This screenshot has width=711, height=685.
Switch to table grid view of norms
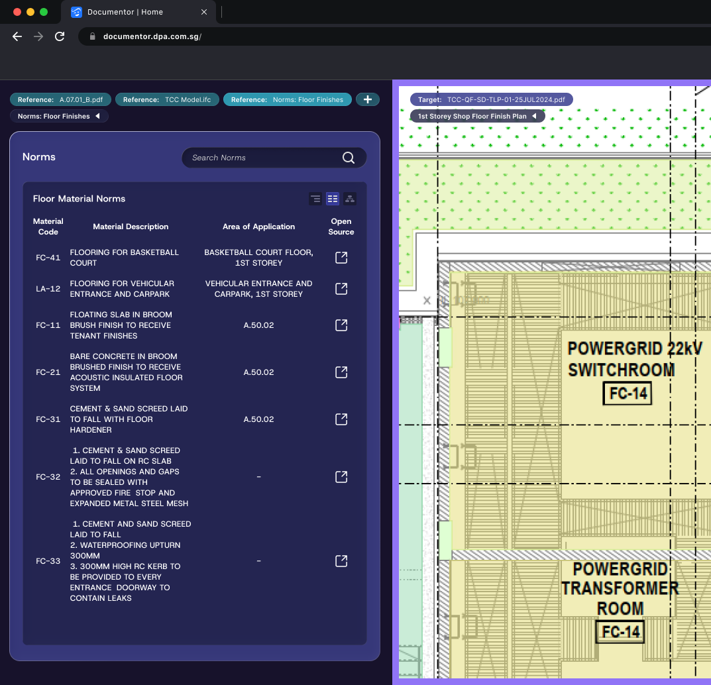333,199
